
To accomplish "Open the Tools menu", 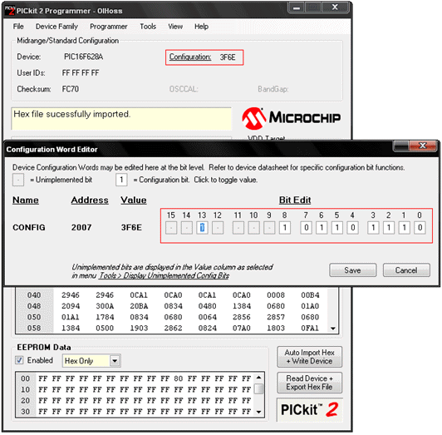I will 148,27.
